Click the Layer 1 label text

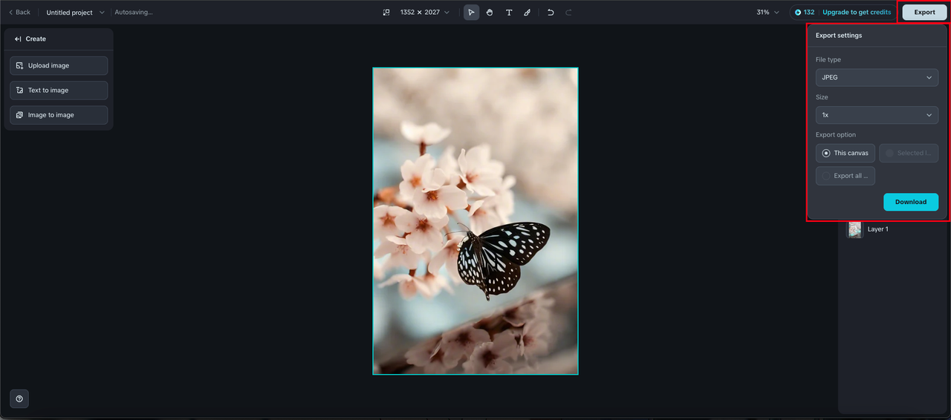(878, 229)
